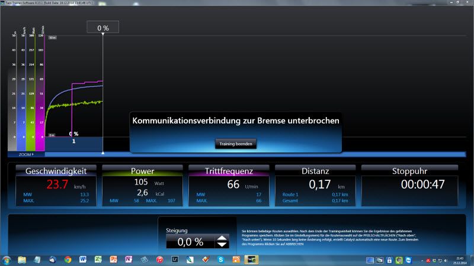Open the Windows Start menu

tap(7, 260)
